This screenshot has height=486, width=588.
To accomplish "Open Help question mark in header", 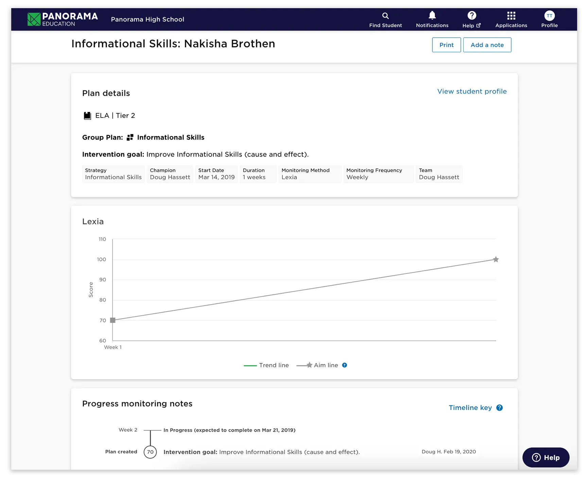I will click(x=471, y=15).
